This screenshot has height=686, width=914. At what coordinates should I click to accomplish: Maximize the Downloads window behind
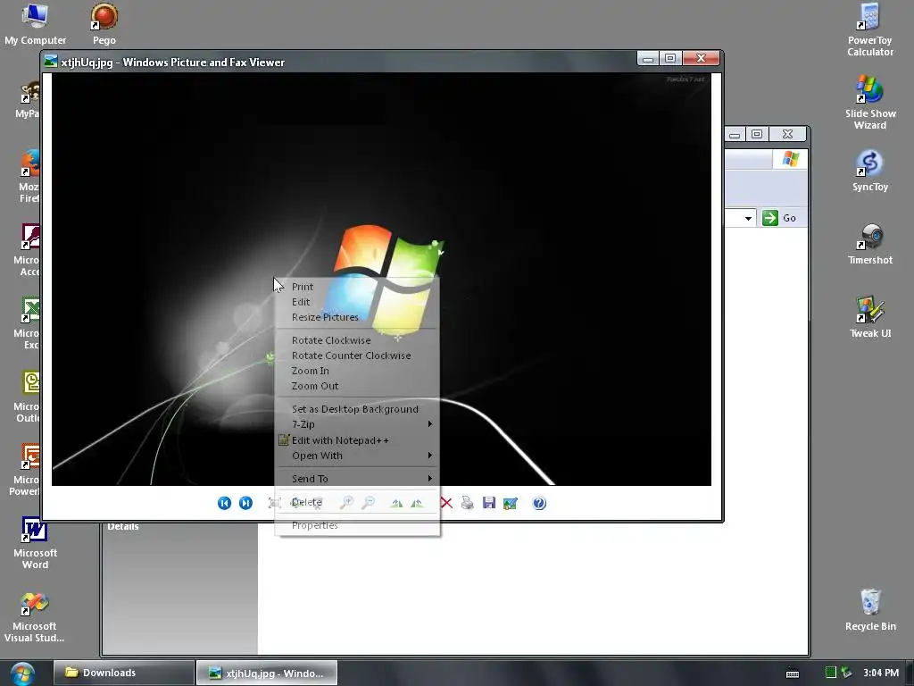(x=757, y=134)
